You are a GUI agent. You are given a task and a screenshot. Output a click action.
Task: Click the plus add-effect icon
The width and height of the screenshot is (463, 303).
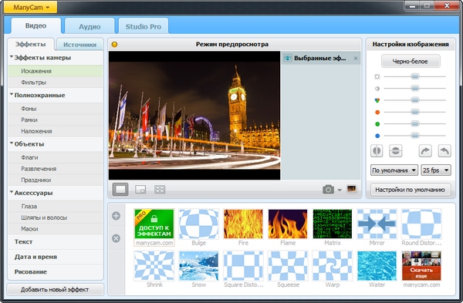click(116, 216)
